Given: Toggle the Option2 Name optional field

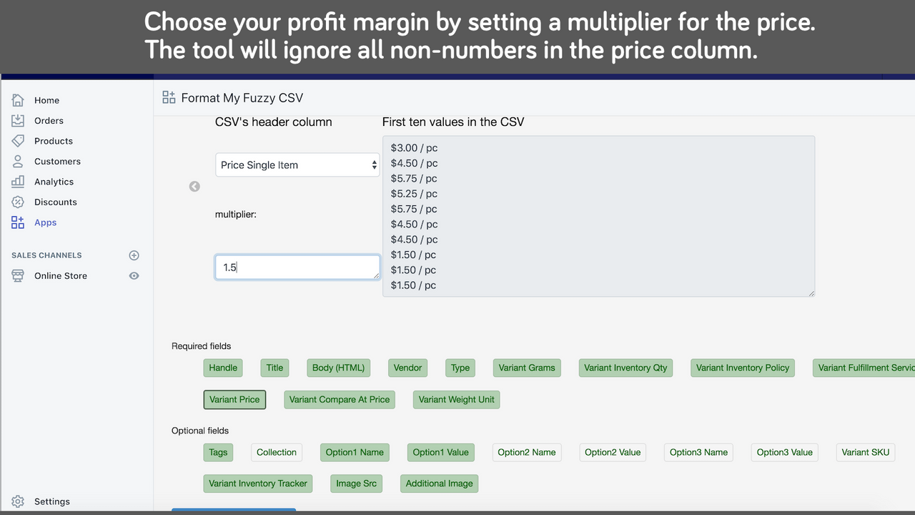Looking at the screenshot, I should tap(526, 452).
